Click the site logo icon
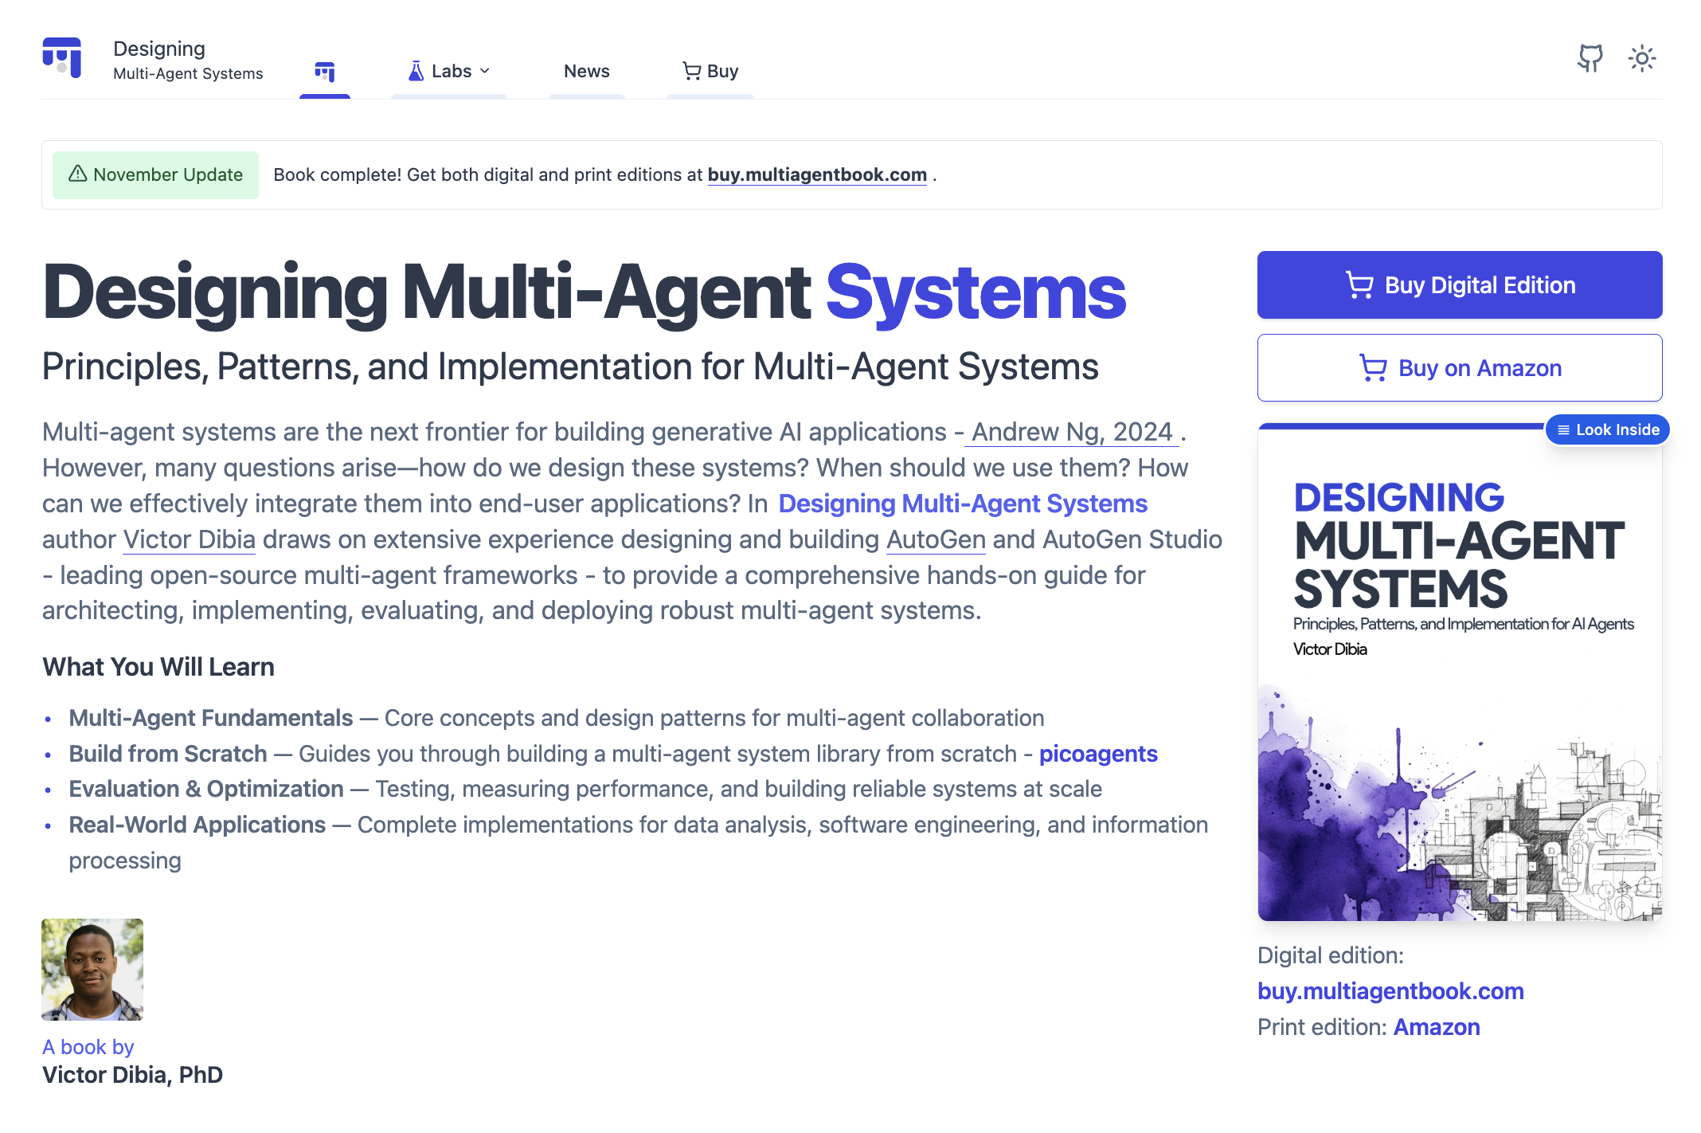1701x1133 pixels. 63,57
